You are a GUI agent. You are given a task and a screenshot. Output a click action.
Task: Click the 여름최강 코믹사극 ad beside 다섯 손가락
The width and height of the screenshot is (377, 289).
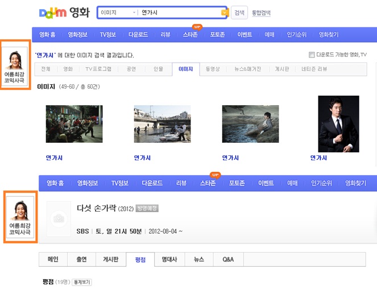coord(20,217)
